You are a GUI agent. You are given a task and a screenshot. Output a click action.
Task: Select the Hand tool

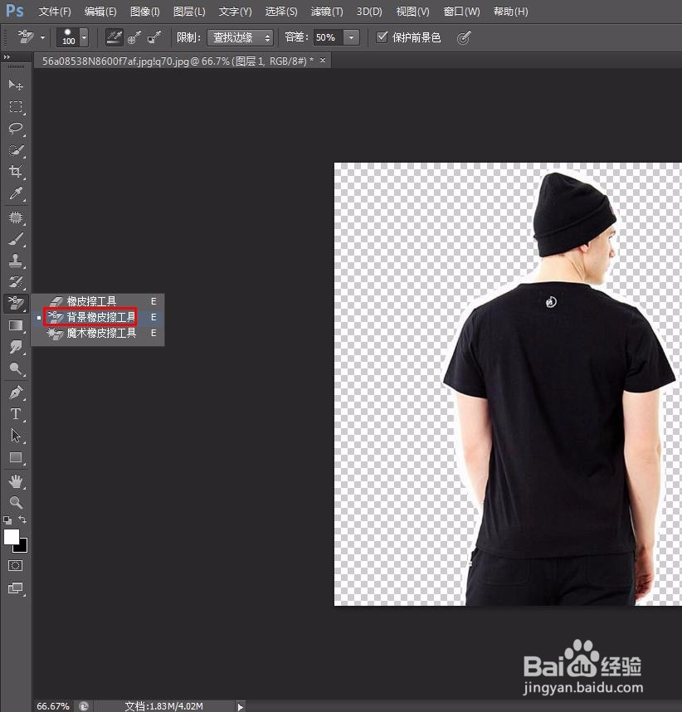[16, 480]
